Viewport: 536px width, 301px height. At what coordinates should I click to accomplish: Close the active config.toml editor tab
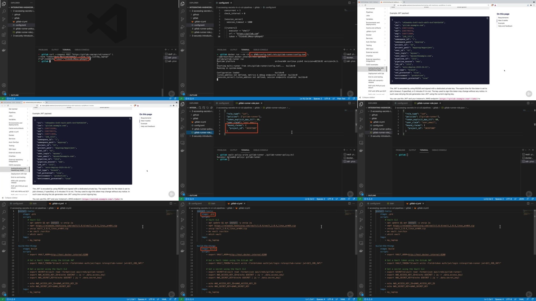point(231,3)
